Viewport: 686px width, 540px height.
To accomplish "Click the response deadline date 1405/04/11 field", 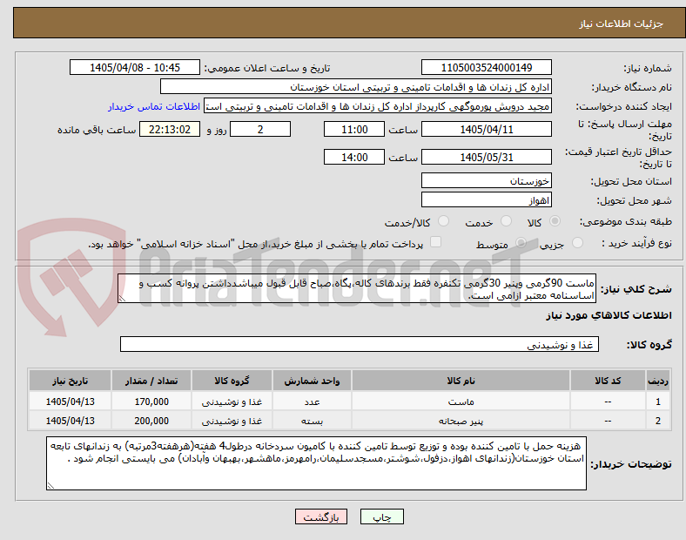I will point(486,130).
